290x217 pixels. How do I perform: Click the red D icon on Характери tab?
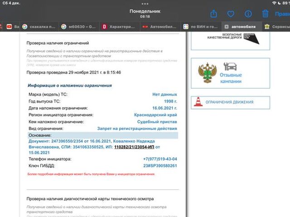(x=105, y=27)
